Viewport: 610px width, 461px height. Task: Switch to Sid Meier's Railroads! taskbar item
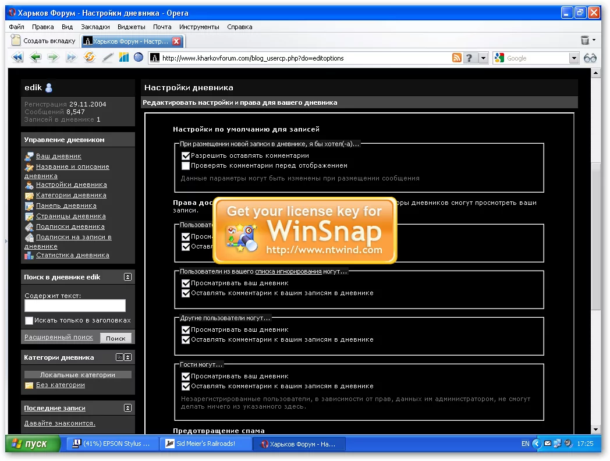point(206,444)
